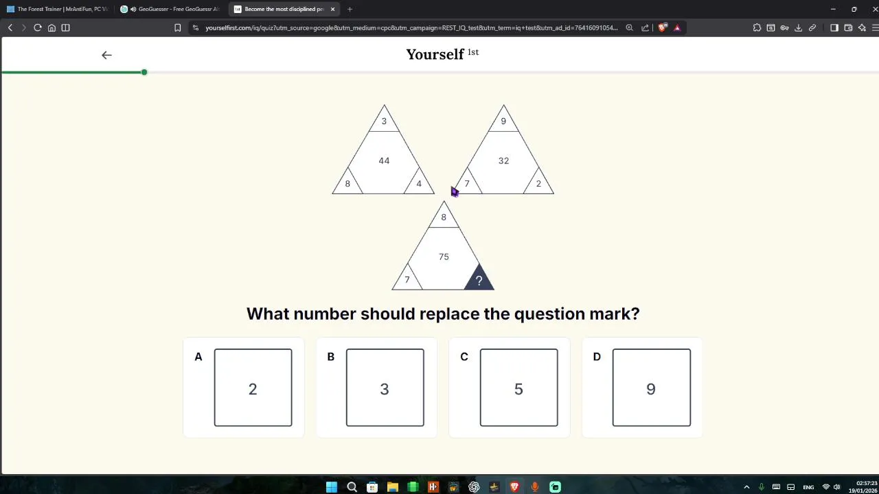Open File Explorer from the taskbar
Image resolution: width=879 pixels, height=494 pixels.
[392, 487]
